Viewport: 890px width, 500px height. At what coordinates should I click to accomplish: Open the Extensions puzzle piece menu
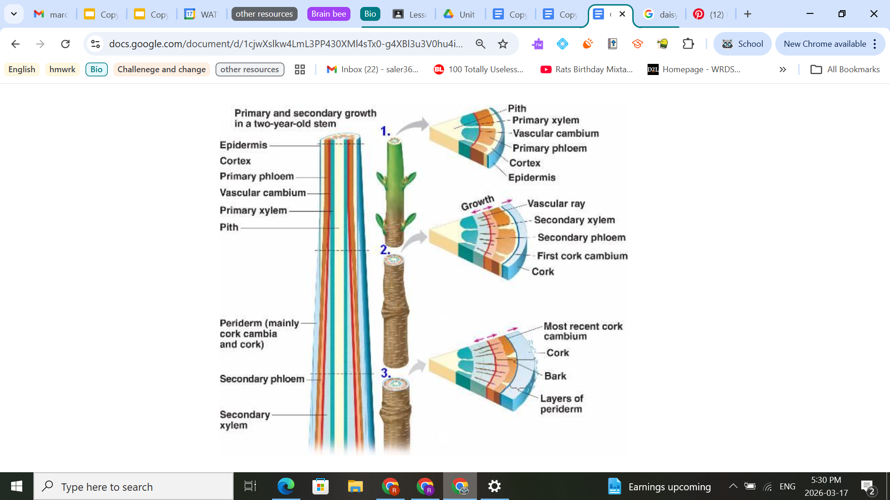(688, 44)
